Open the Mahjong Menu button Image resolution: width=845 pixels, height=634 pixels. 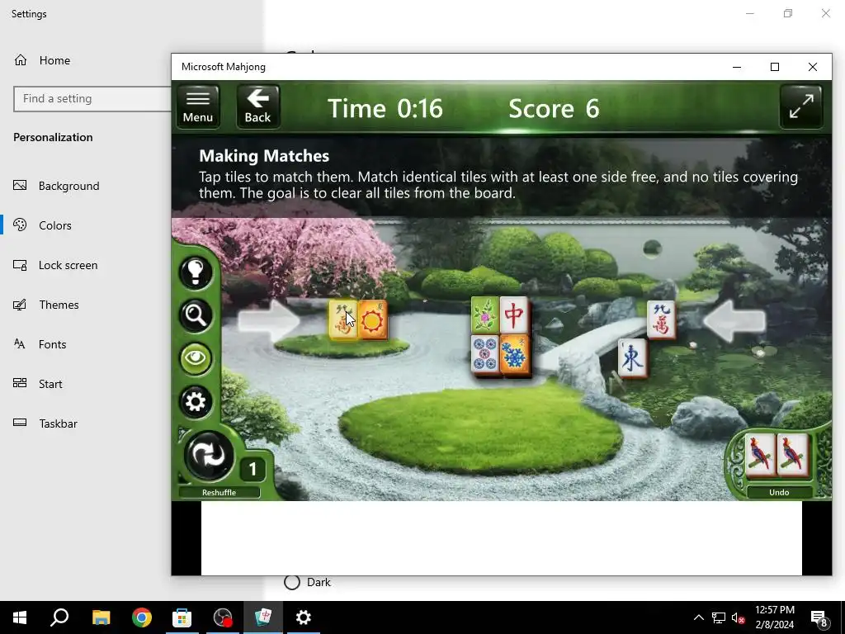point(198,106)
